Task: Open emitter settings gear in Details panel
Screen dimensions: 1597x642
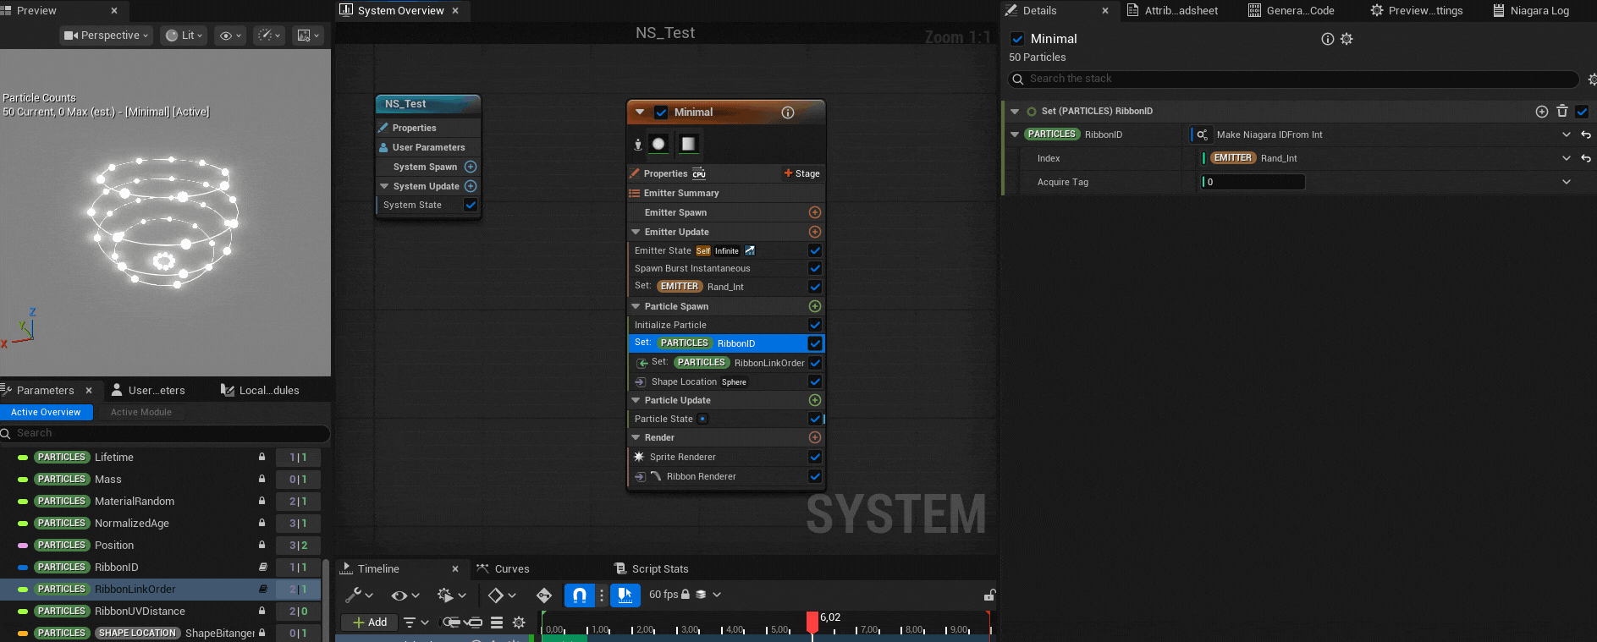Action: 1346,39
